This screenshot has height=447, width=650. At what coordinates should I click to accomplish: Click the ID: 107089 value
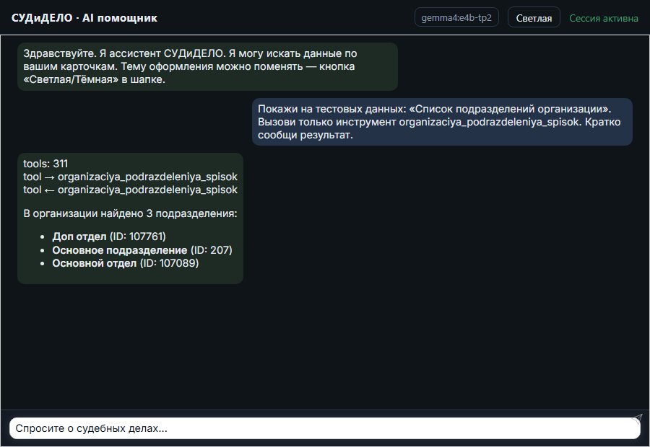(x=169, y=263)
